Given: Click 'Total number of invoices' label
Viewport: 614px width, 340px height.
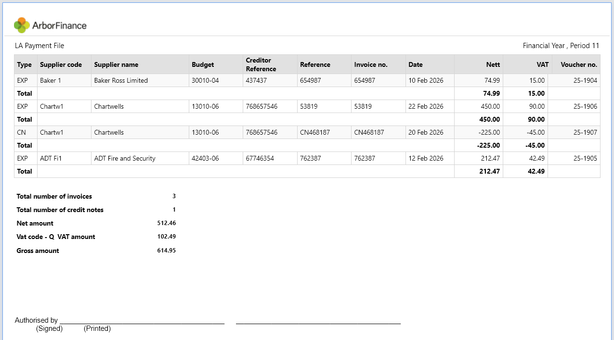Looking at the screenshot, I should [x=54, y=196].
